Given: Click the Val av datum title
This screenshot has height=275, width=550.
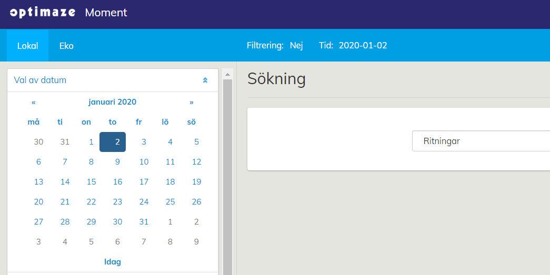Looking at the screenshot, I should coord(40,80).
